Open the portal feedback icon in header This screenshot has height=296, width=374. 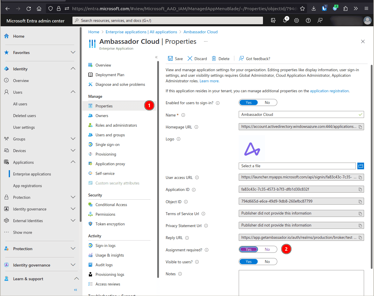click(320, 20)
